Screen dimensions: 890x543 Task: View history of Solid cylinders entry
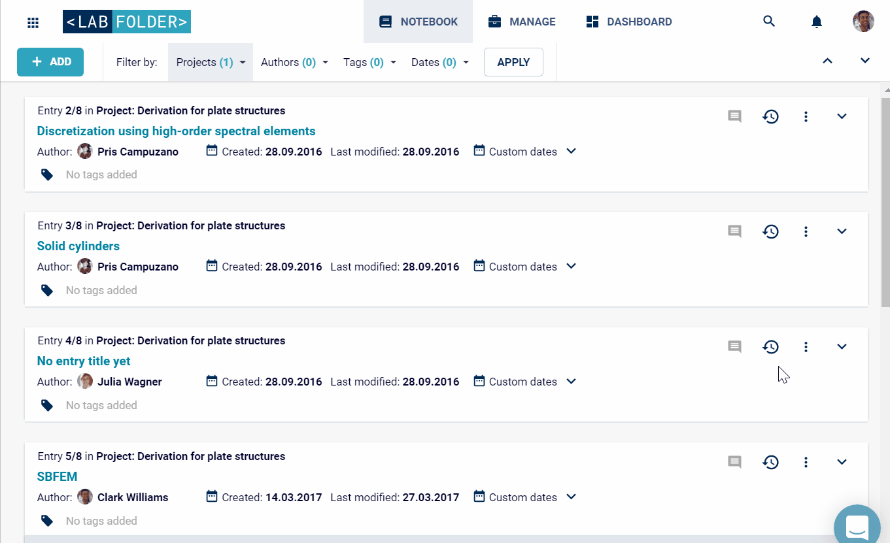tap(771, 231)
